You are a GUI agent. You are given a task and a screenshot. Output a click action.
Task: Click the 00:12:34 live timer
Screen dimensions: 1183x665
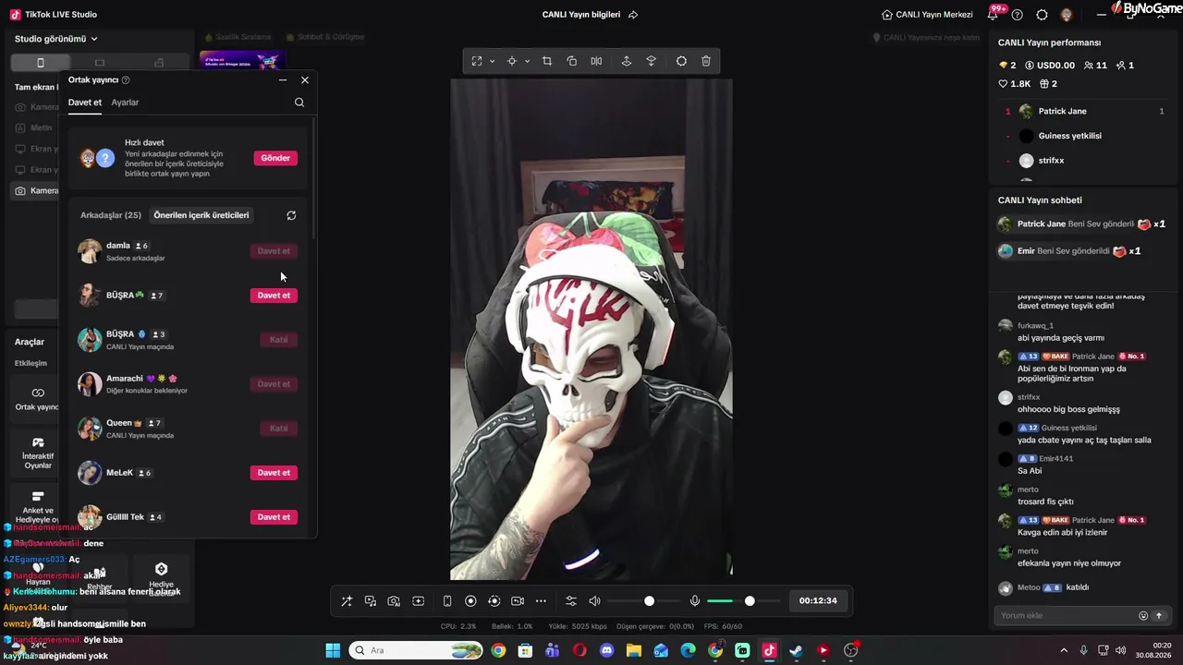click(x=818, y=601)
